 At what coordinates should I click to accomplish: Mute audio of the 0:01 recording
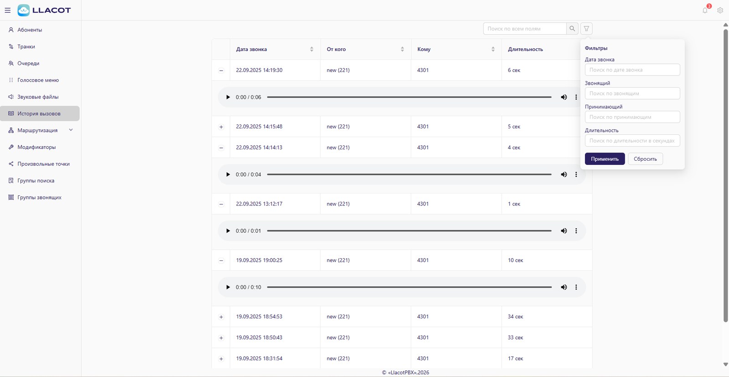[564, 231]
